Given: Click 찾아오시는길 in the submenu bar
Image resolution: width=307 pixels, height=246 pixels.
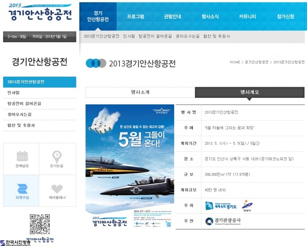Looking at the screenshot, I should (188, 36).
